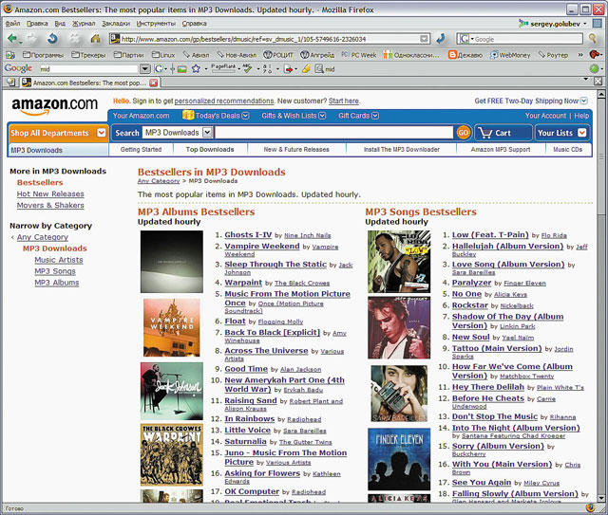Open the Программы bookmarks folder

click(43, 55)
